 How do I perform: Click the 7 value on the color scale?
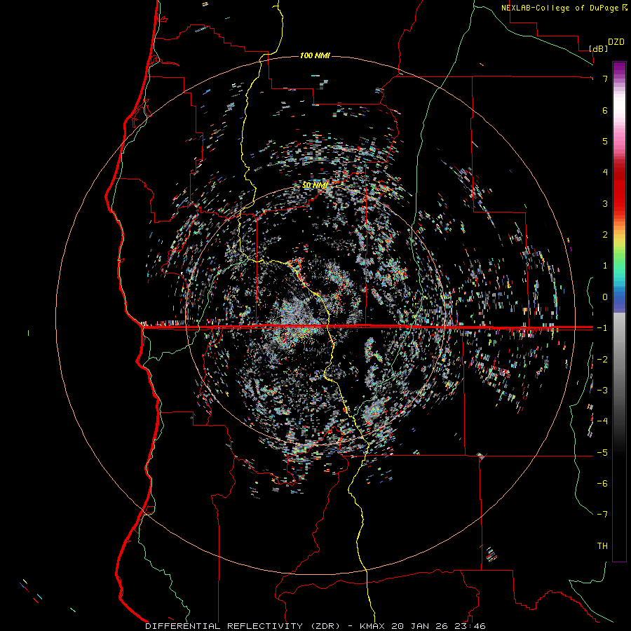point(605,79)
